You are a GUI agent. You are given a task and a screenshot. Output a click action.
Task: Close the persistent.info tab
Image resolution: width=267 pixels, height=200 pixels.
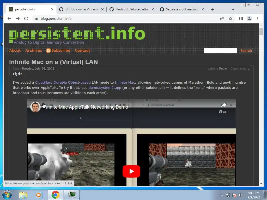pyautogui.click(x=52, y=9)
